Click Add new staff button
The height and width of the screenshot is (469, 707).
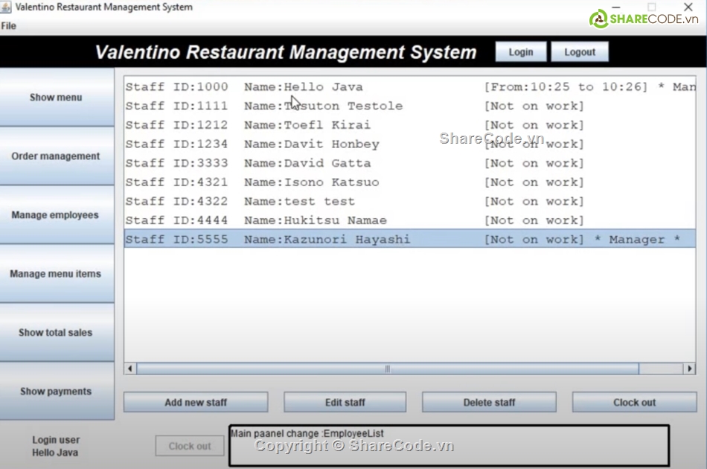point(196,402)
